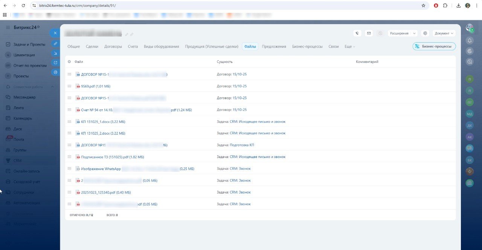The image size is (482, 250).
Task: Open the grid settings gear beside Файл column
Action: [69, 61]
